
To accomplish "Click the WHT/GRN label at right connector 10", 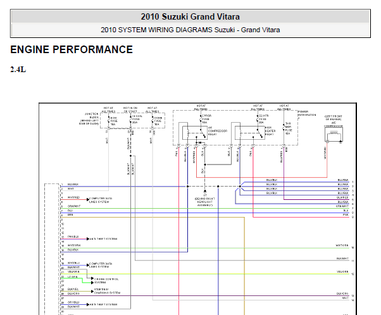I will (x=342, y=245).
